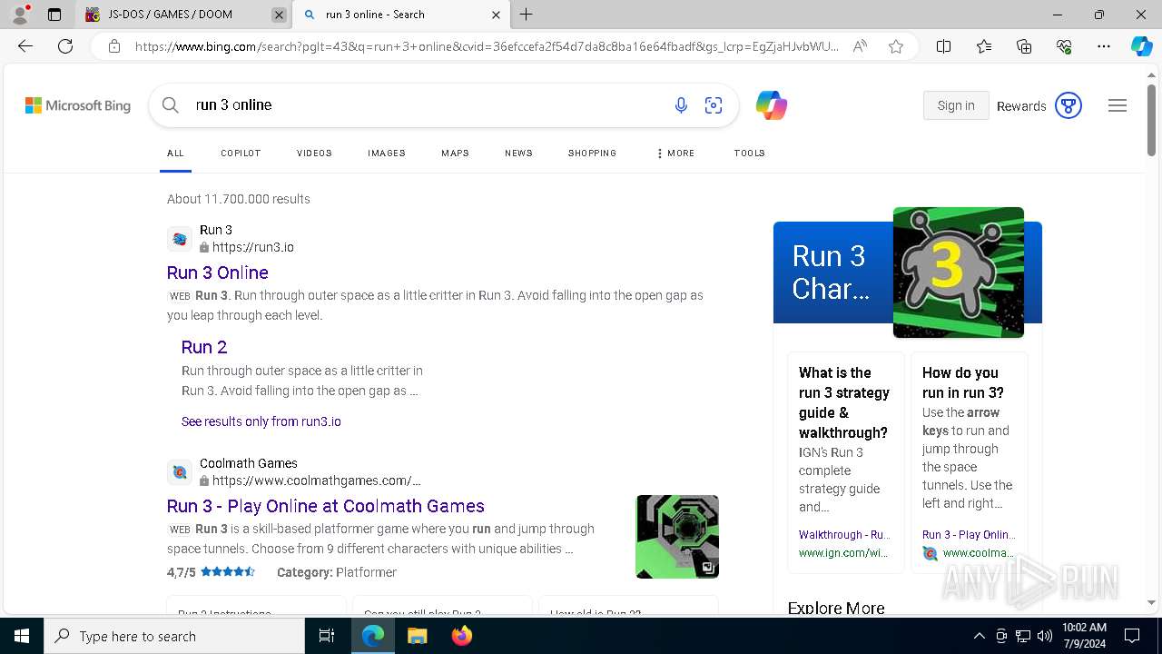Open Run 3 - Play Online at Coolmath Games
The width and height of the screenshot is (1162, 654).
pos(325,506)
